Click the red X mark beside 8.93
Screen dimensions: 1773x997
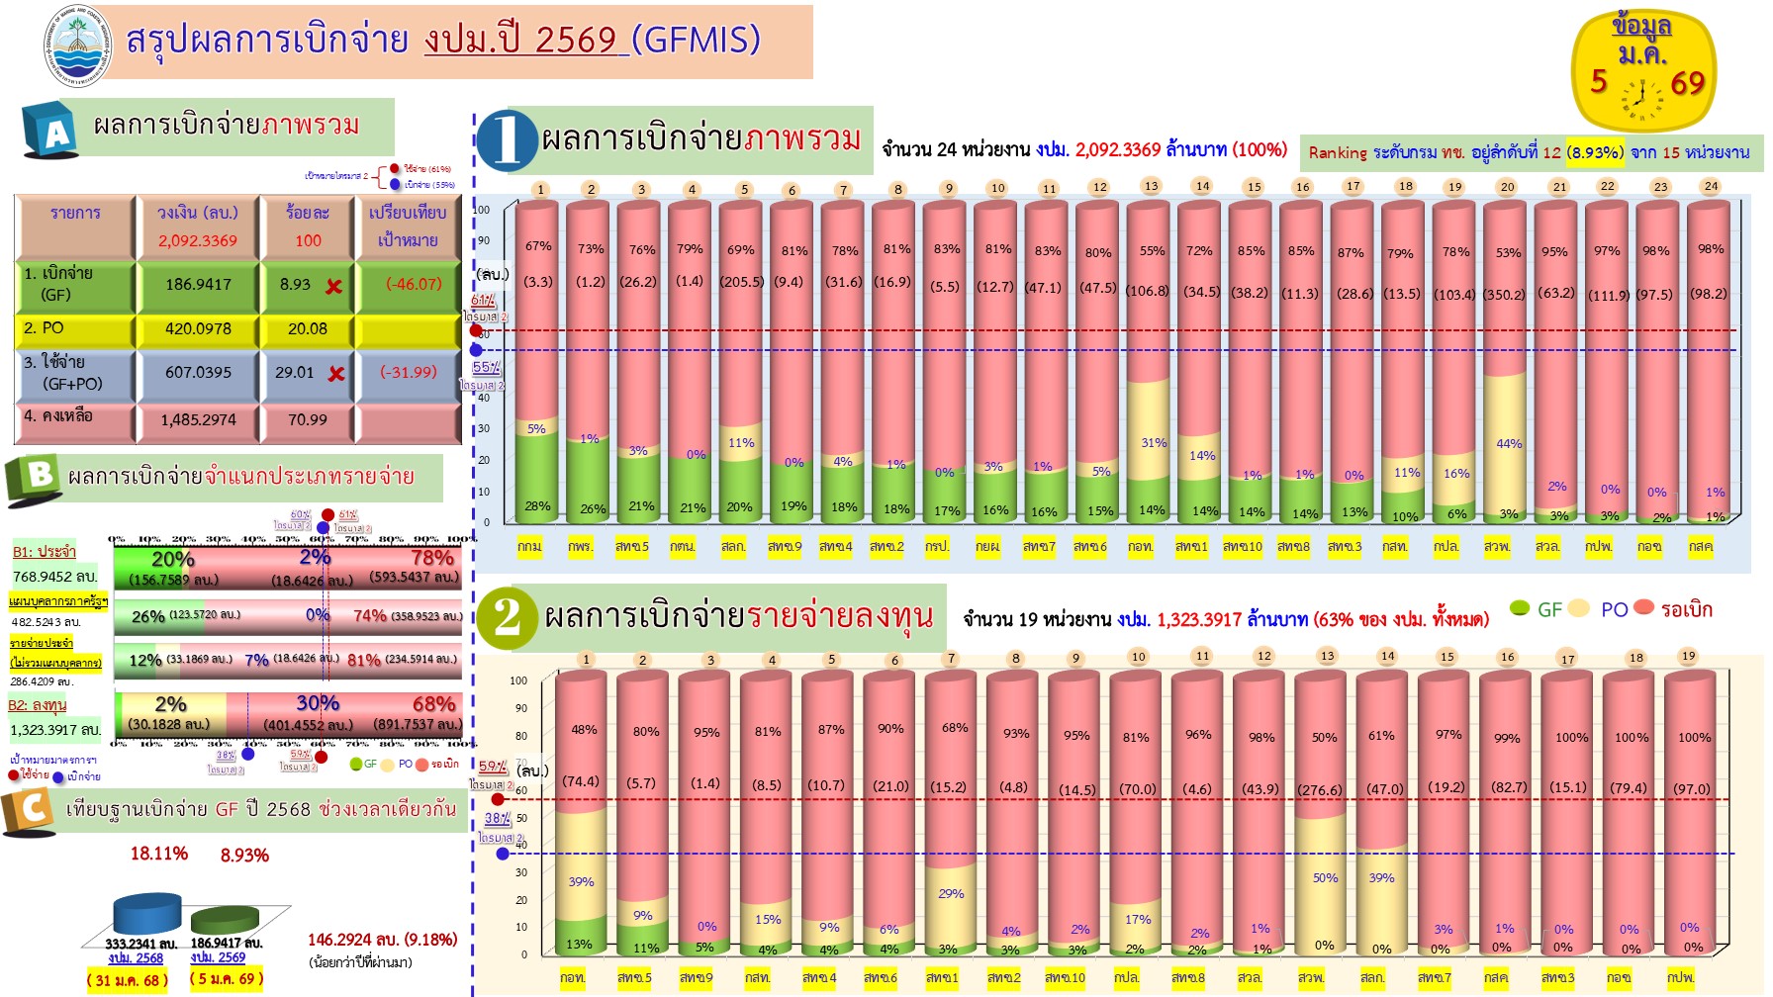click(334, 286)
